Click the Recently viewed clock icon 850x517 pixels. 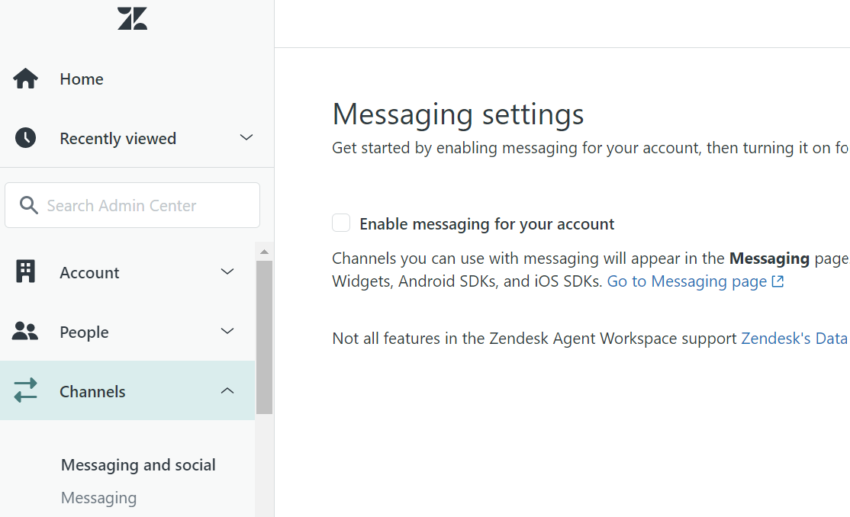click(x=26, y=138)
